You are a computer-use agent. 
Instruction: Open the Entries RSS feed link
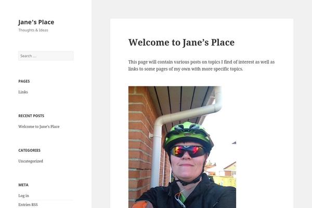coord(28,204)
